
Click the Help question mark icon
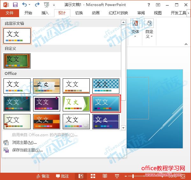click(x=149, y=5)
